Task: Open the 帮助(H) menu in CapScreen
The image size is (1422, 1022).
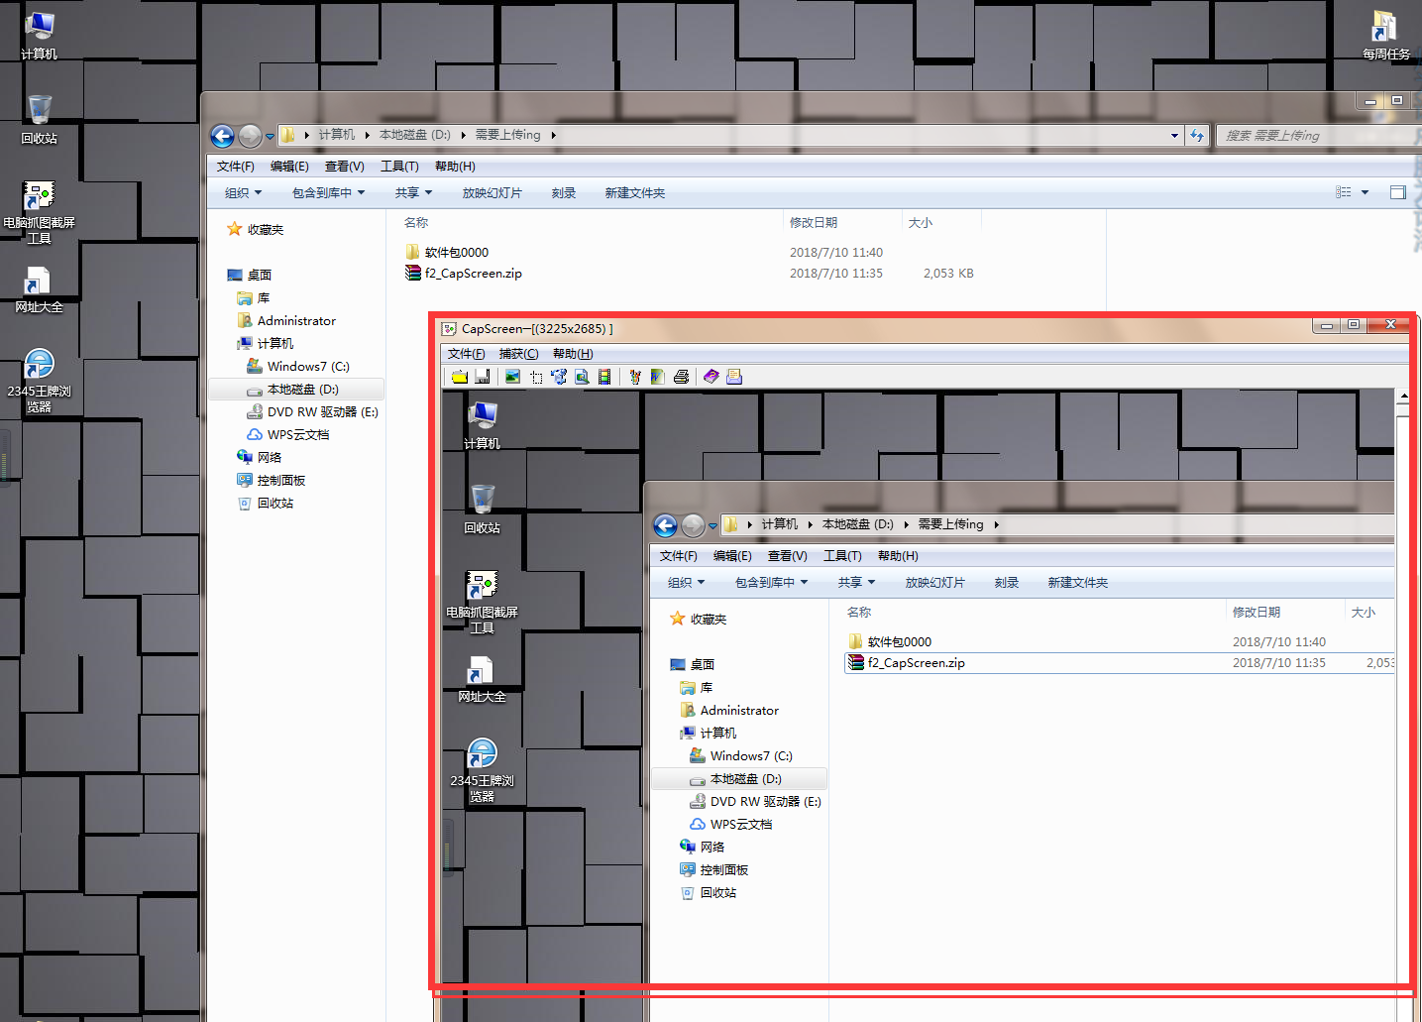Action: (573, 354)
